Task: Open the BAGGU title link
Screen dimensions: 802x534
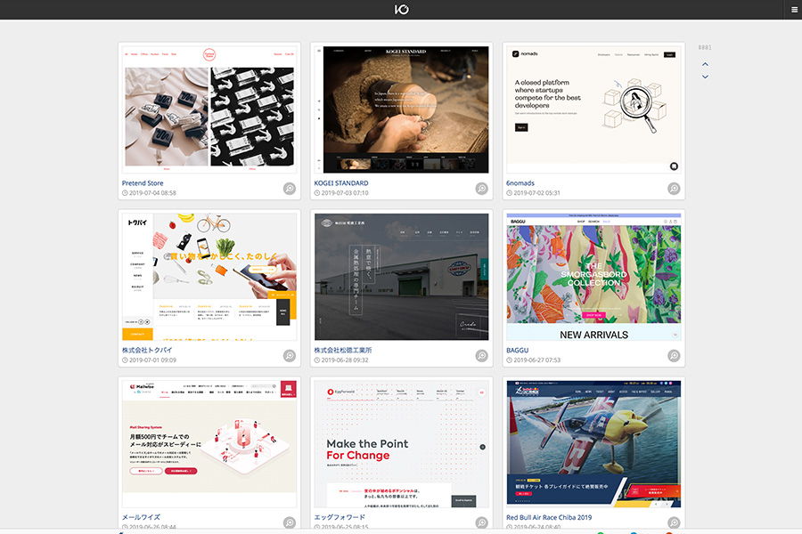Action: pos(518,351)
